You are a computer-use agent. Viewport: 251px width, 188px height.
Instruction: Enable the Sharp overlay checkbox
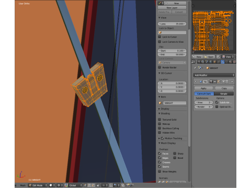point(175,154)
